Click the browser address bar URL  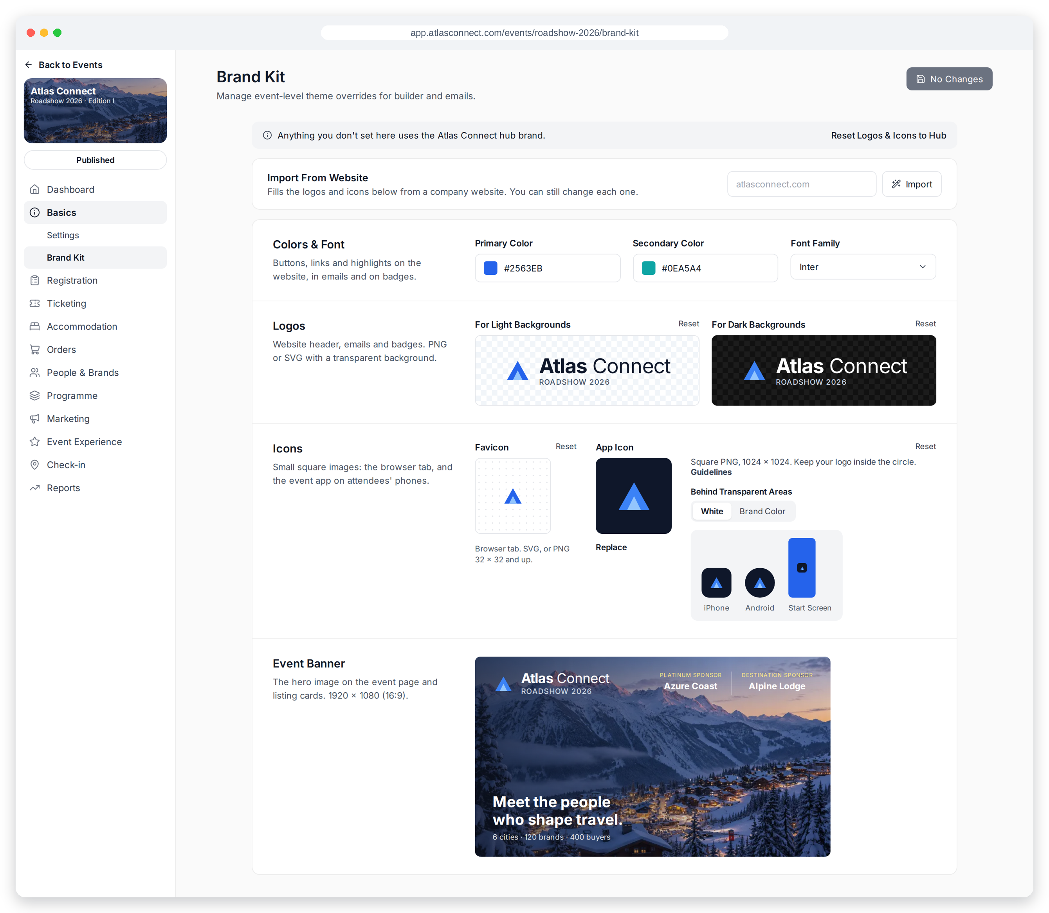[524, 32]
